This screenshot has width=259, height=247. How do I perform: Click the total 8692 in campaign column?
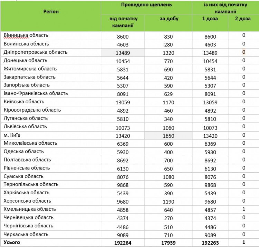coord(123,161)
